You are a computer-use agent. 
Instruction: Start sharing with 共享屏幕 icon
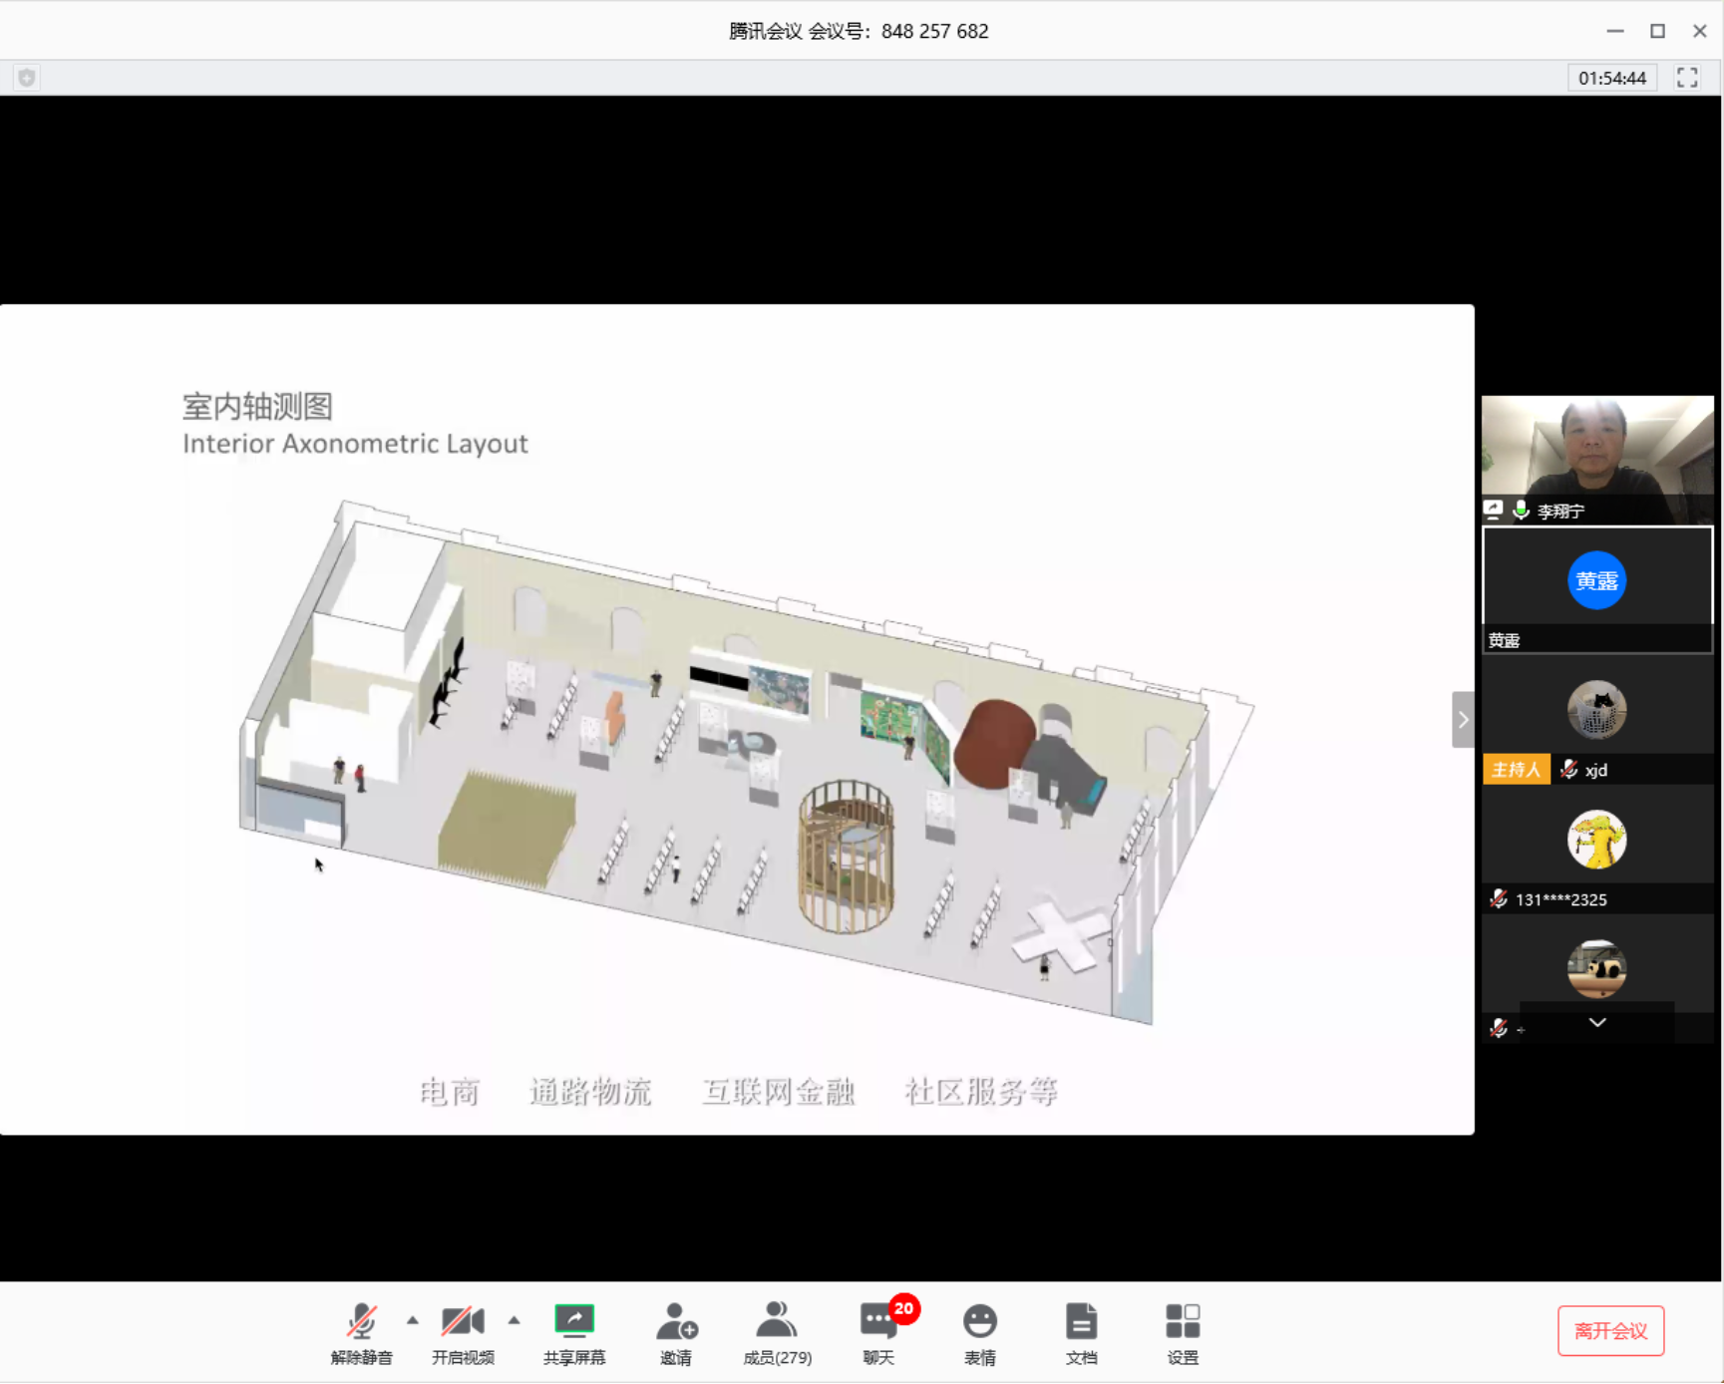(x=574, y=1332)
